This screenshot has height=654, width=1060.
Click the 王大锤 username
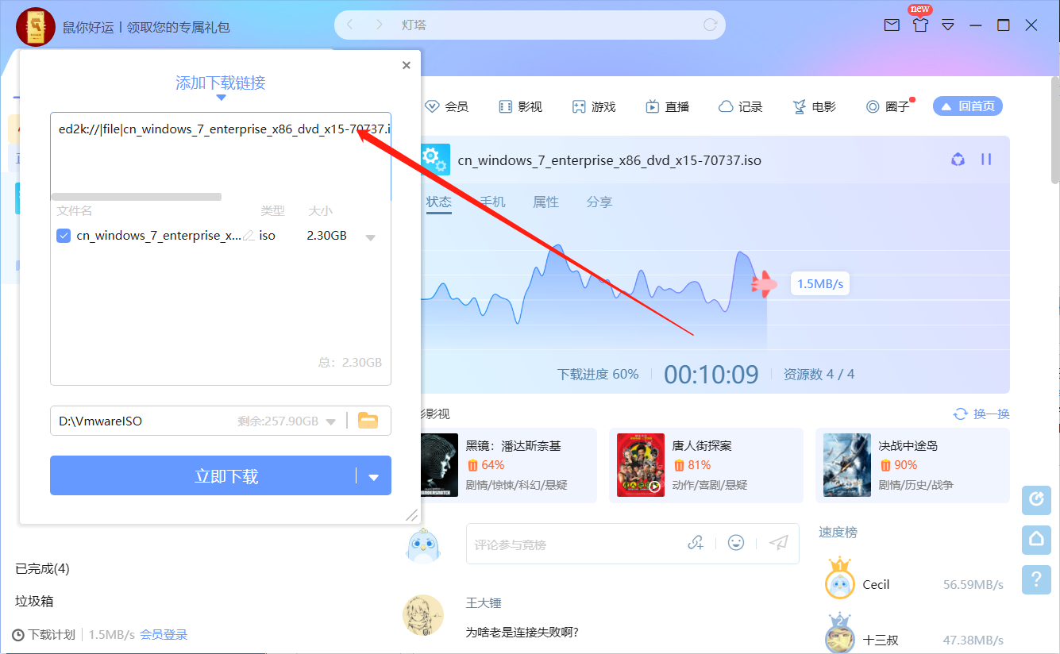pyautogui.click(x=484, y=603)
